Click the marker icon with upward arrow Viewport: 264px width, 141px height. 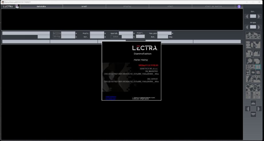click(249, 36)
